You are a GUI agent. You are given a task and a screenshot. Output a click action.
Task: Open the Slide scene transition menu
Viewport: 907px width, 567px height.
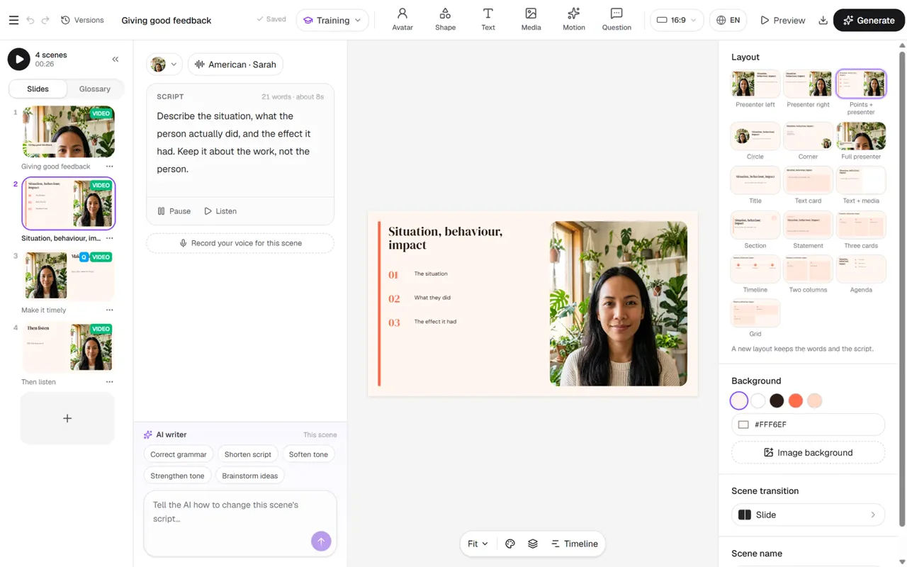point(808,515)
